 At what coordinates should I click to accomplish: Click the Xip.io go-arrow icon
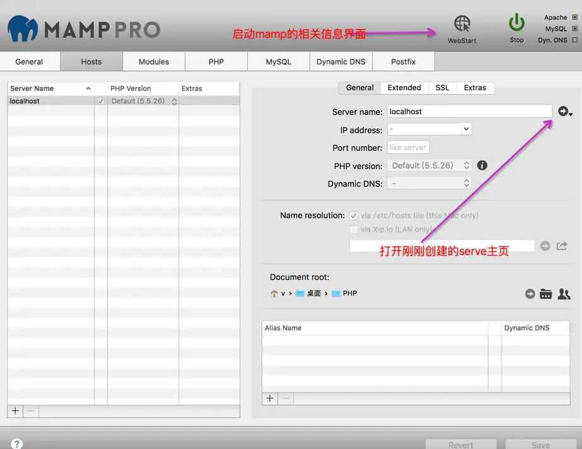click(545, 246)
